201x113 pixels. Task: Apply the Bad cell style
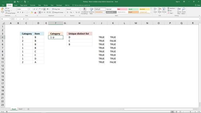point(122,9)
